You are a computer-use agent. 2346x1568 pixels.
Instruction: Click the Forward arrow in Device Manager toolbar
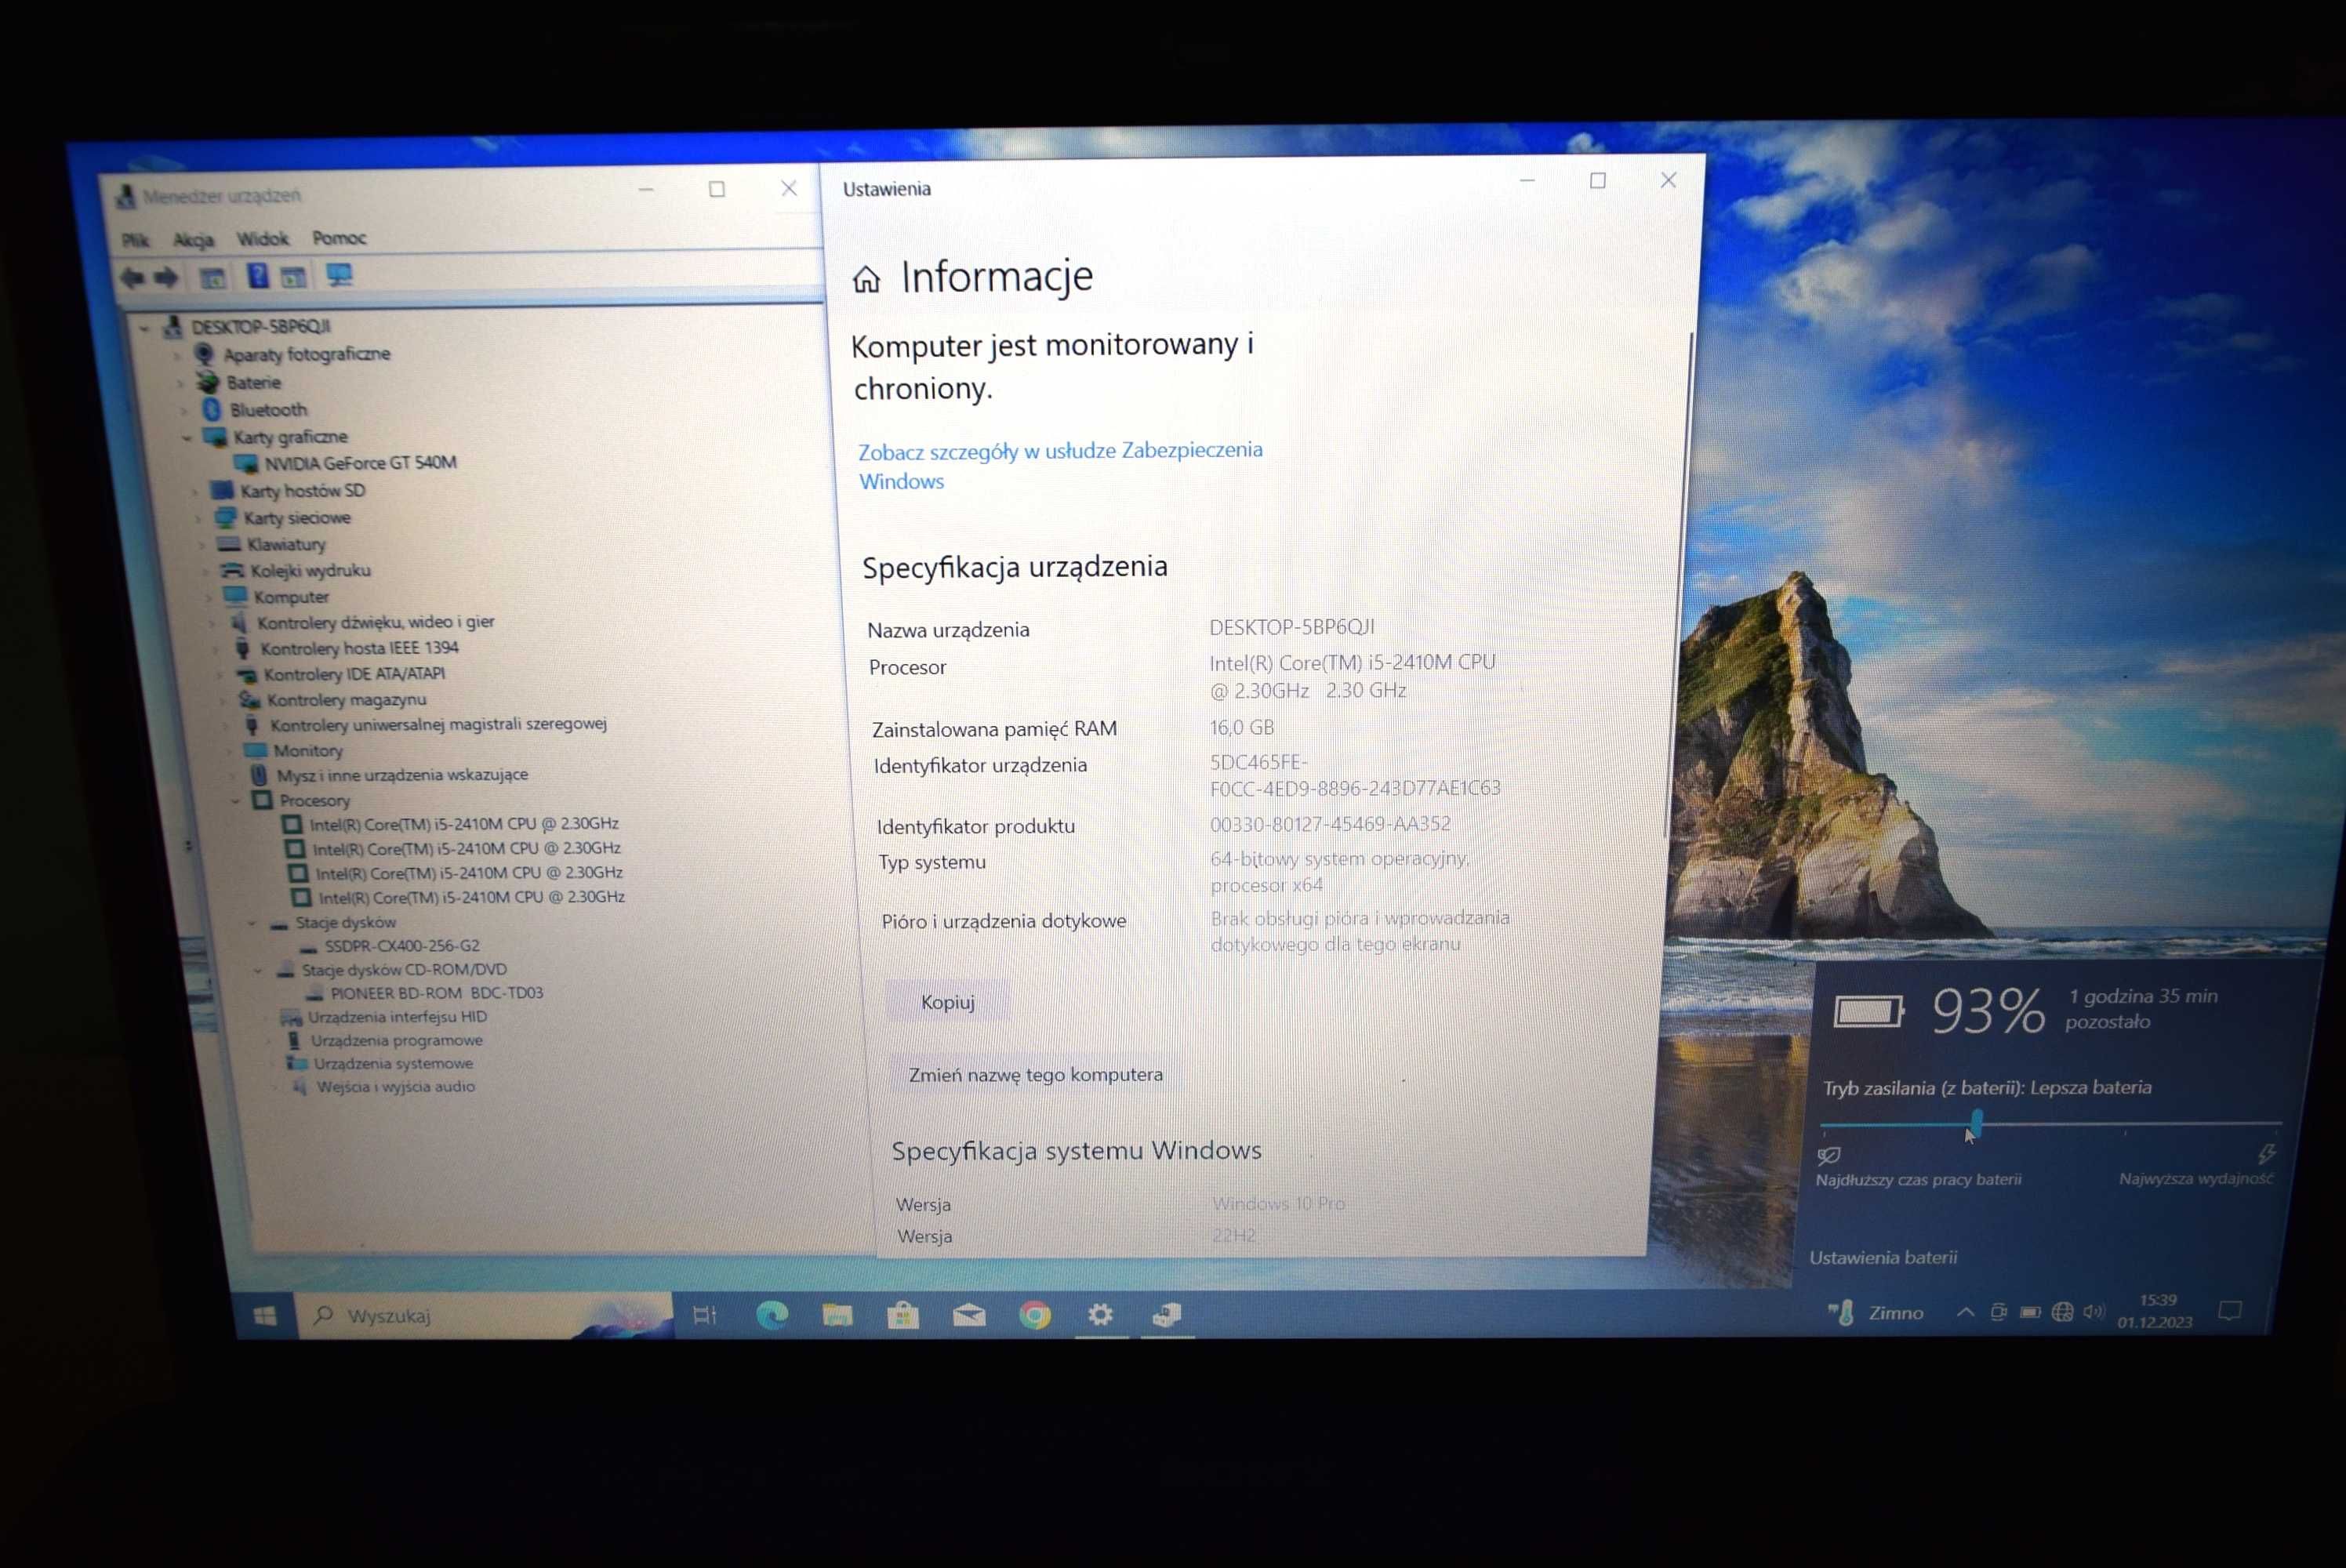pyautogui.click(x=166, y=277)
